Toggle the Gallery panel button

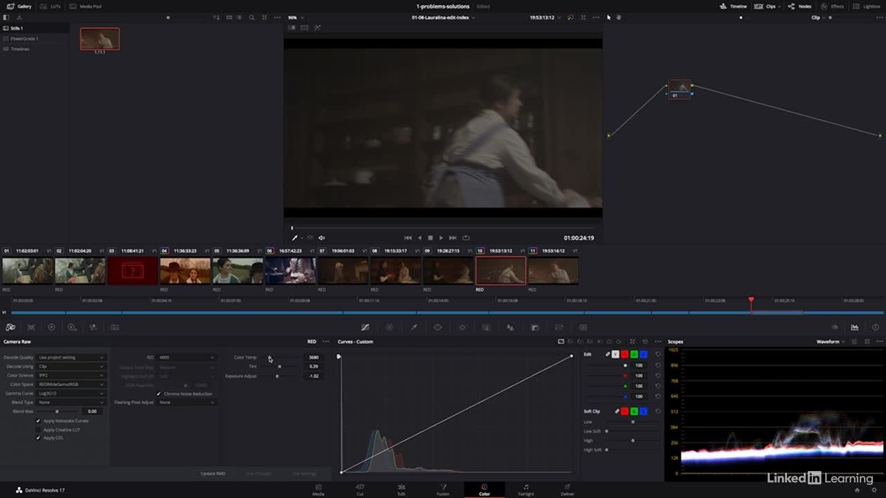[19, 6]
